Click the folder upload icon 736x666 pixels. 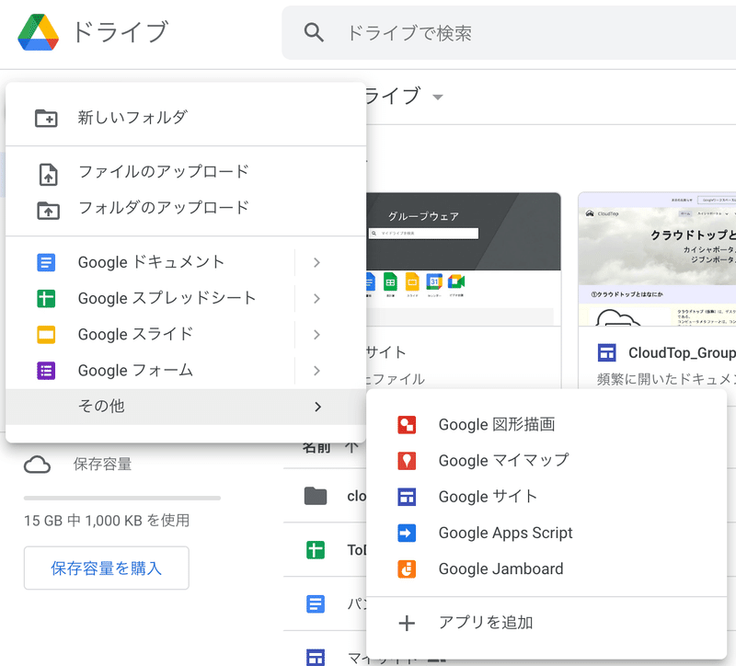[x=46, y=208]
